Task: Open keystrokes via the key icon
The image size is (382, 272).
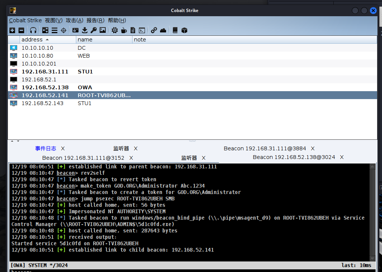Action: (x=94, y=31)
